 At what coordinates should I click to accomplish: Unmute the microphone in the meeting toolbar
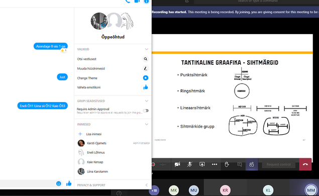point(189,164)
